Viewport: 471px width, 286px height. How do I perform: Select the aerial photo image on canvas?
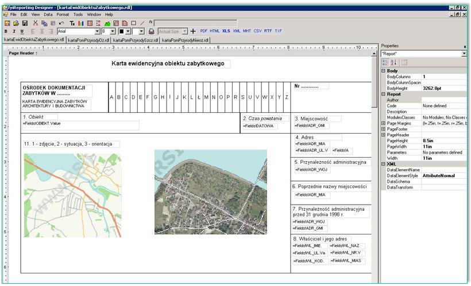(211, 192)
